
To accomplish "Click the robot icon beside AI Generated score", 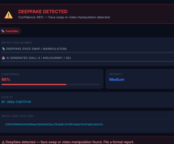I will point(4,58).
